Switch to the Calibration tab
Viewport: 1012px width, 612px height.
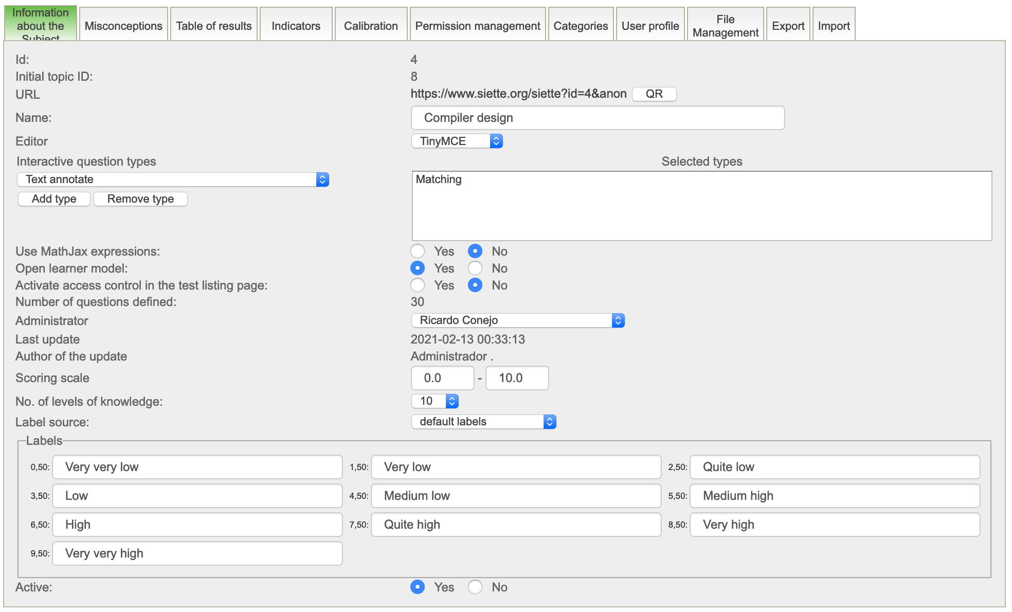coord(371,26)
